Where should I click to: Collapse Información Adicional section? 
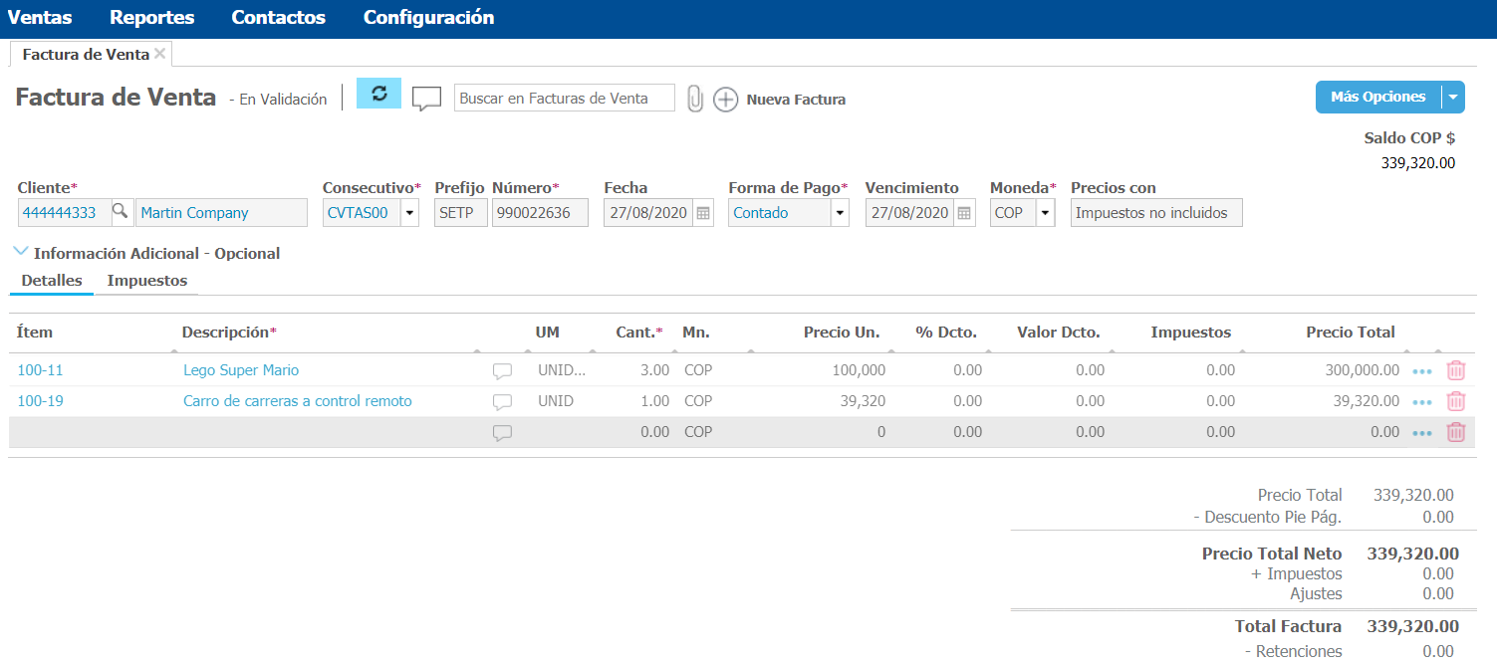pos(21,252)
